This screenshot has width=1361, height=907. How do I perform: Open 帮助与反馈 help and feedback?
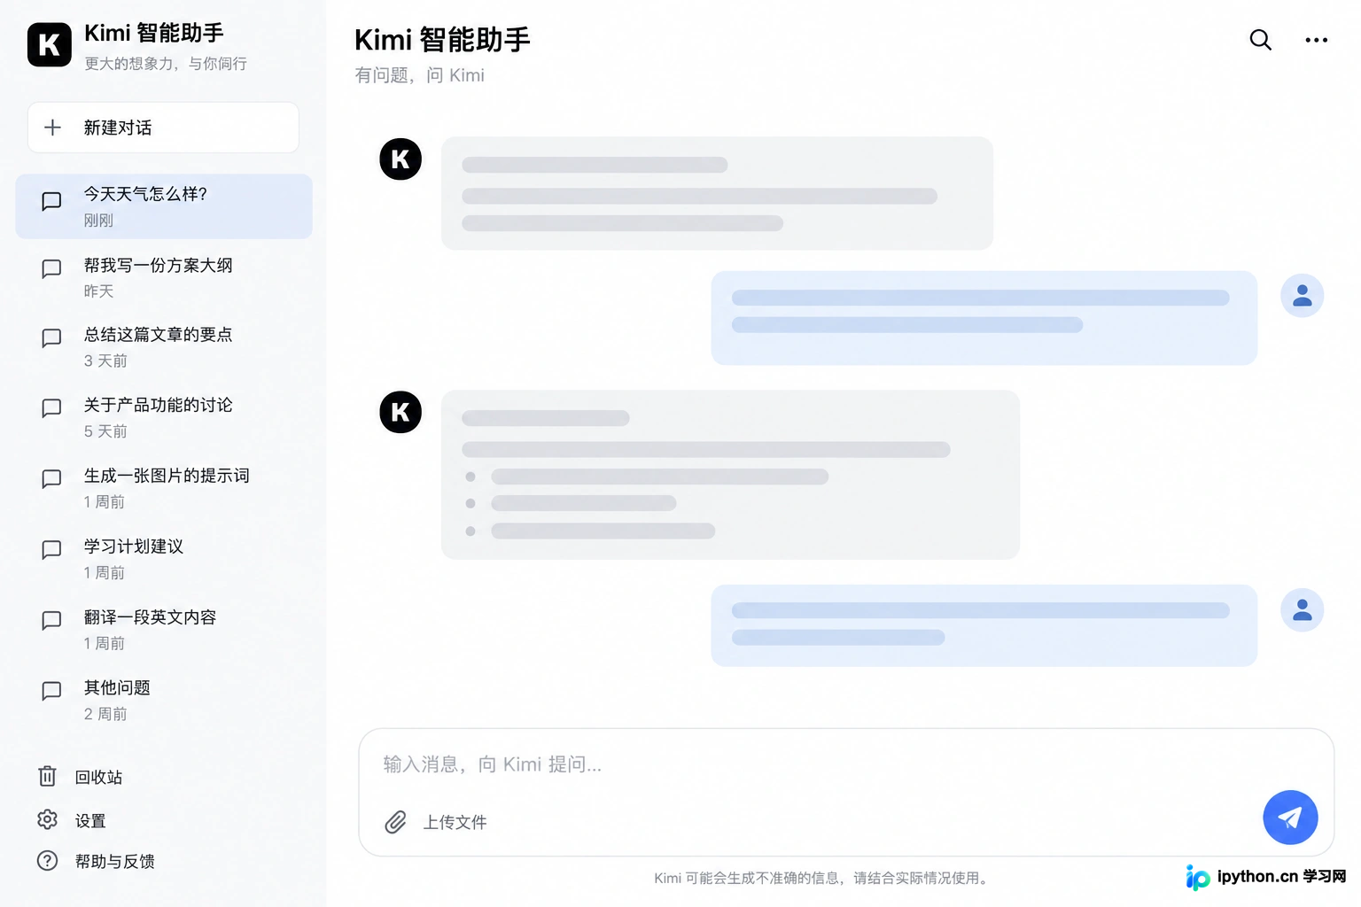pos(96,861)
